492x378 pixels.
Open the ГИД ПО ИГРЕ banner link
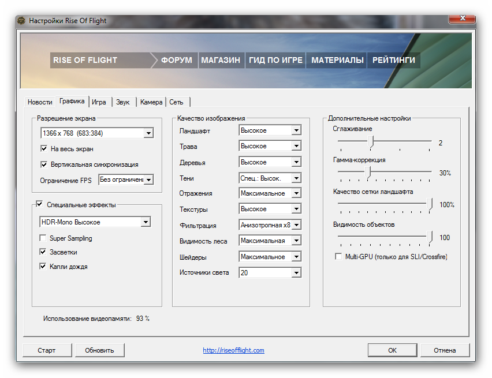275,60
